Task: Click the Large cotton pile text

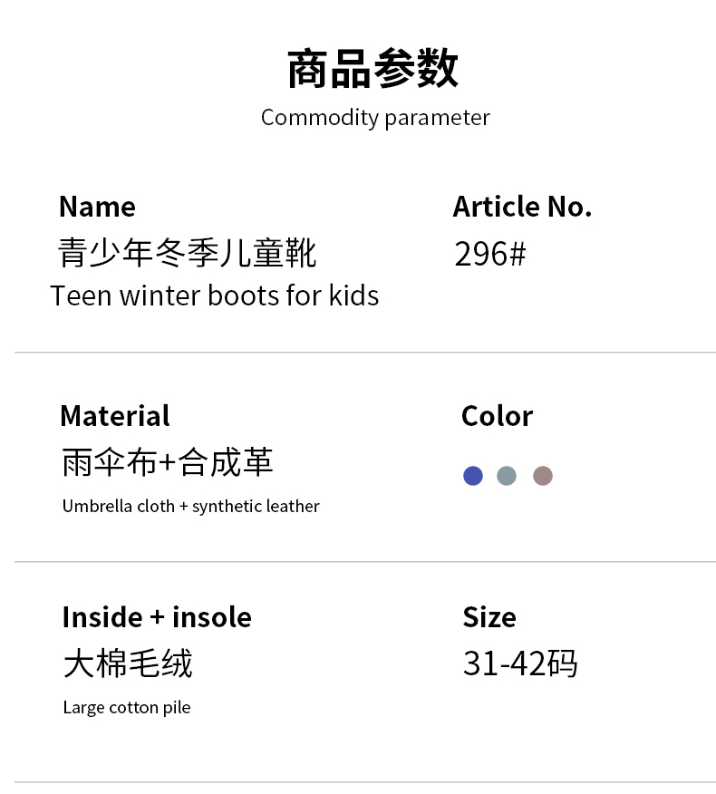Action: click(127, 707)
